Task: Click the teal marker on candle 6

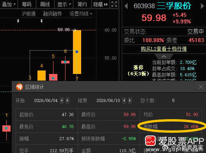Action: [65, 62]
